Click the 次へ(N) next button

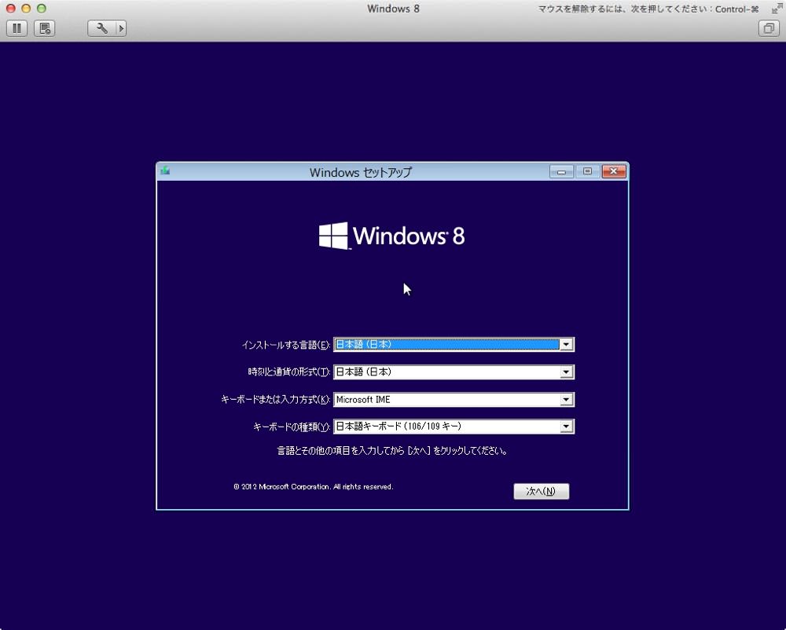click(541, 491)
